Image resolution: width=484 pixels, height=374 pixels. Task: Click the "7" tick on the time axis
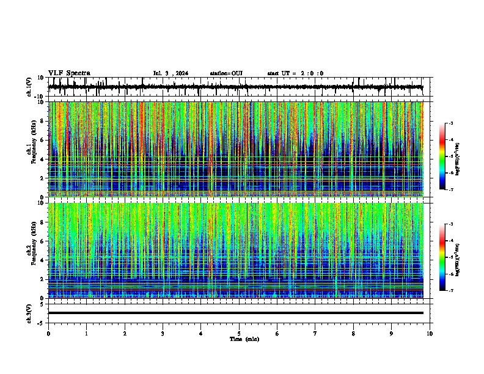coord(315,334)
